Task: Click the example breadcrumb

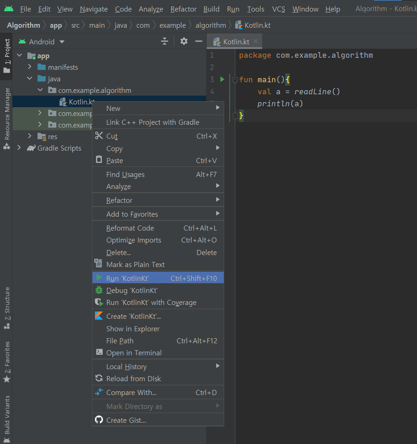Action: (x=172, y=25)
